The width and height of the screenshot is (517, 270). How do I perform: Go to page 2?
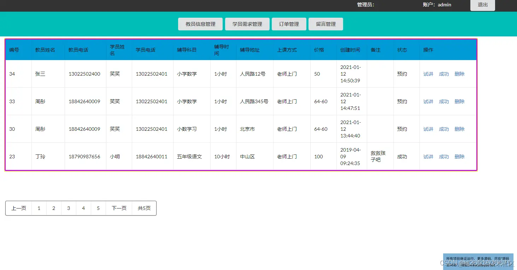[x=54, y=208]
